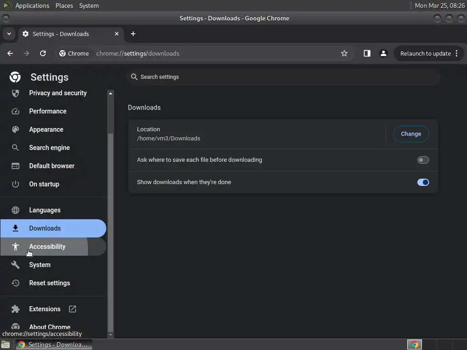Go back using the back arrow

(x=10, y=53)
